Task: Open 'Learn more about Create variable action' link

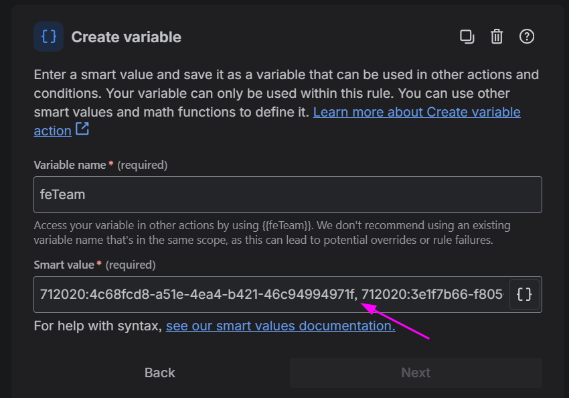Action: tap(416, 112)
